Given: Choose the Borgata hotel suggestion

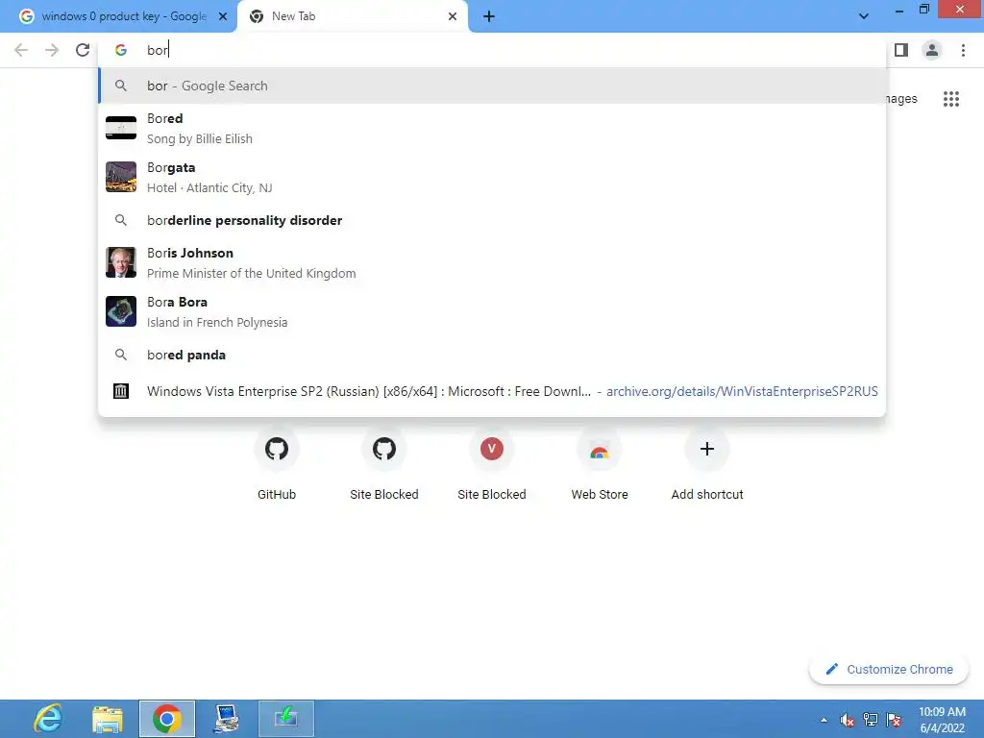Looking at the screenshot, I should tap(492, 177).
